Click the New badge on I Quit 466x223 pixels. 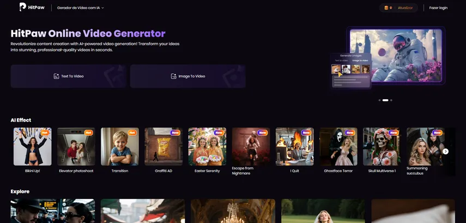coord(306,132)
